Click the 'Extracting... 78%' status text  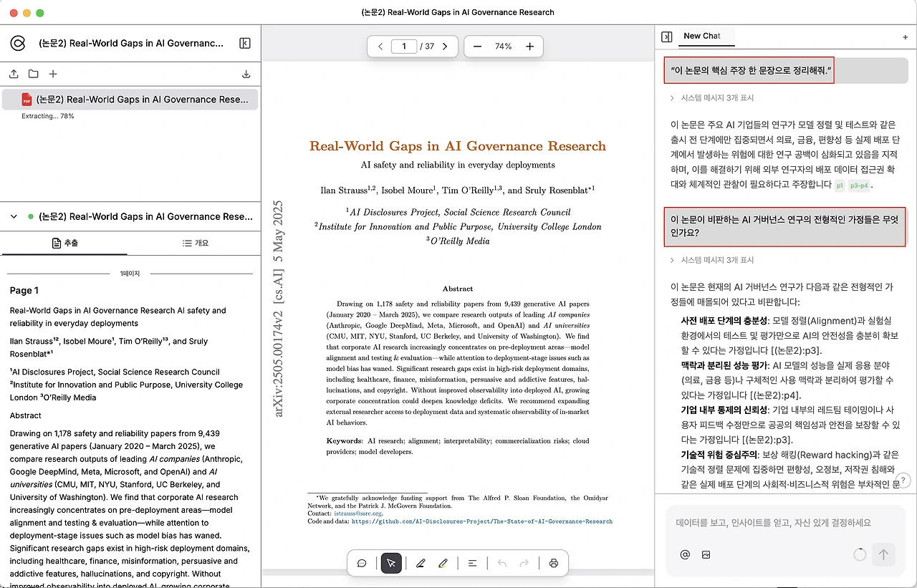pyautogui.click(x=48, y=116)
